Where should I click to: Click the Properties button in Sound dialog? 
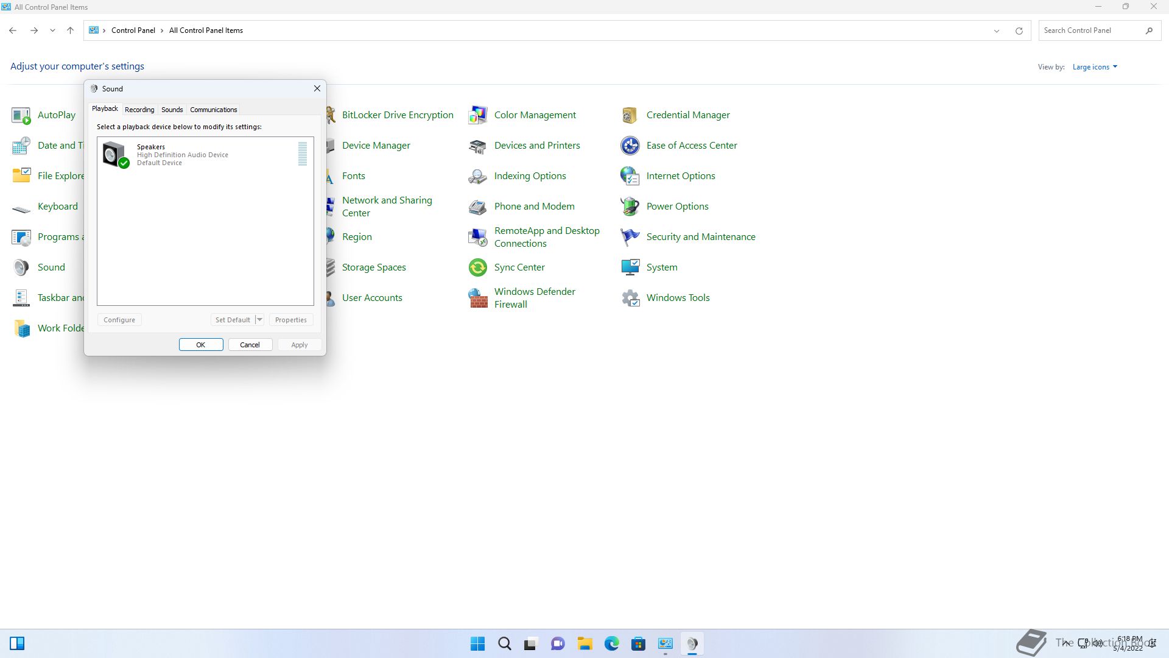pos(291,320)
